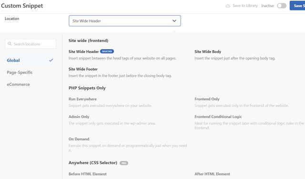This screenshot has width=305, height=179.
Task: Select After HTML Element location
Action: [x=212, y=174]
